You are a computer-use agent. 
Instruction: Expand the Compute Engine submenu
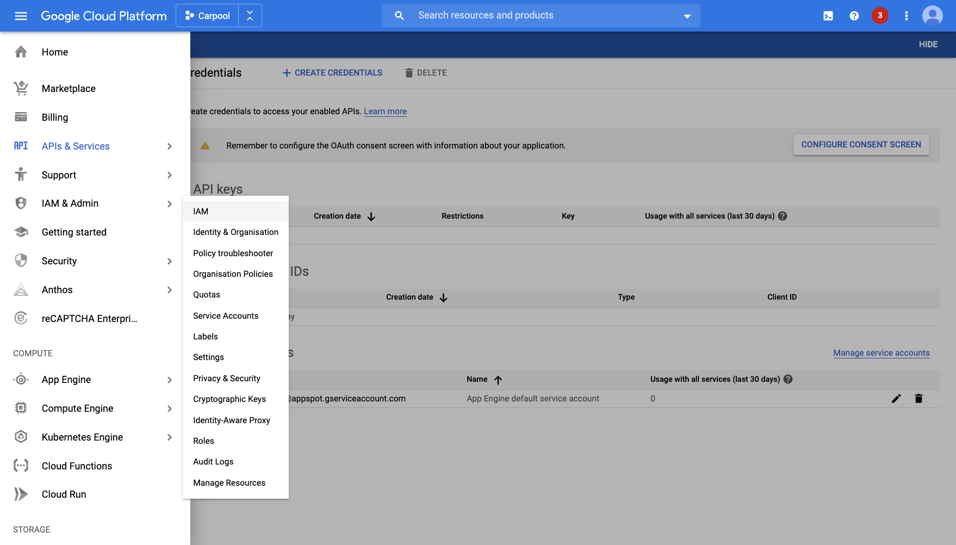(x=169, y=408)
